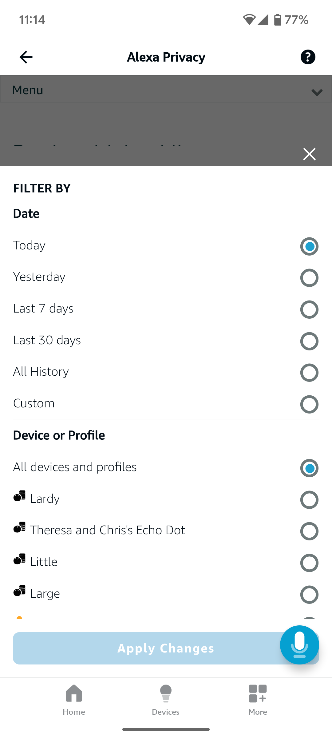The width and height of the screenshot is (332, 739).
Task: Select the Last 7 days radio button
Action: (x=309, y=309)
